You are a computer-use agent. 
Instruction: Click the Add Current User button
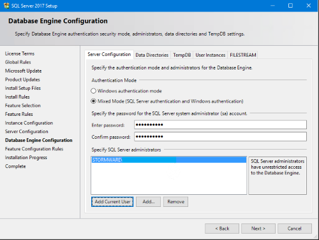pos(112,202)
